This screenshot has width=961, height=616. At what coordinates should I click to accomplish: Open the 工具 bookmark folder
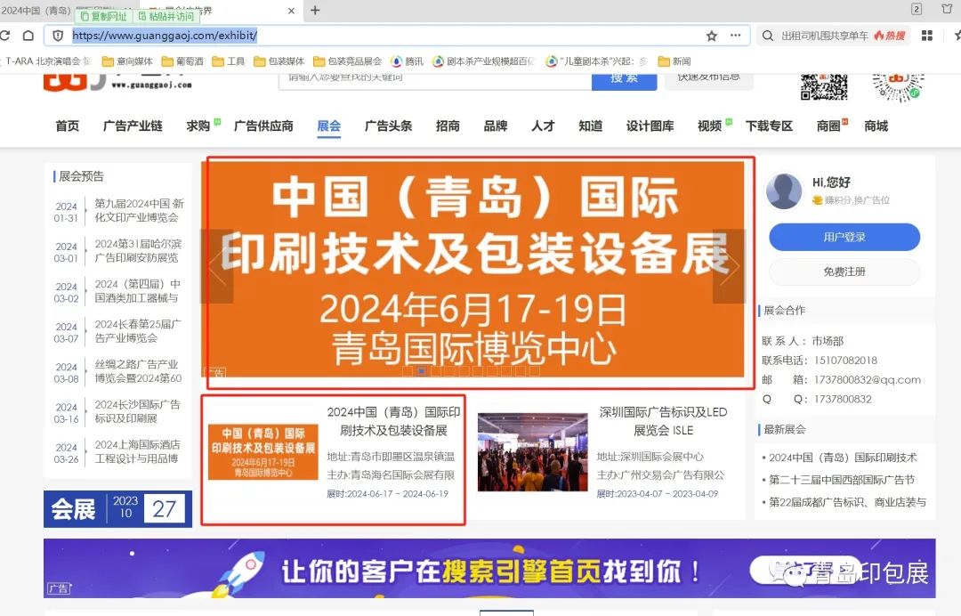229,61
